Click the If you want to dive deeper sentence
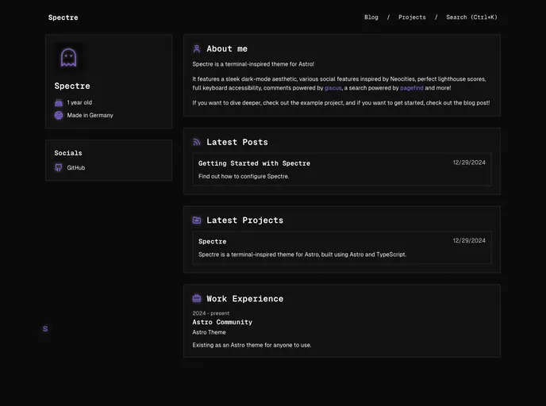 tap(341, 102)
